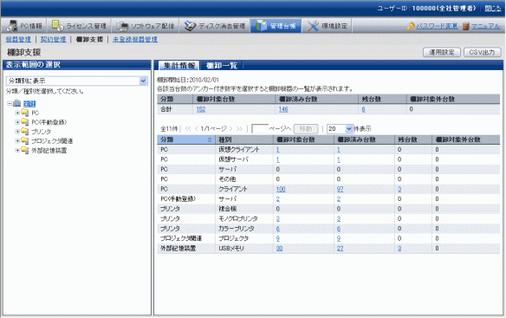Click total 棚卸対象台数 link 152
This screenshot has height=318, width=506.
tap(201, 109)
